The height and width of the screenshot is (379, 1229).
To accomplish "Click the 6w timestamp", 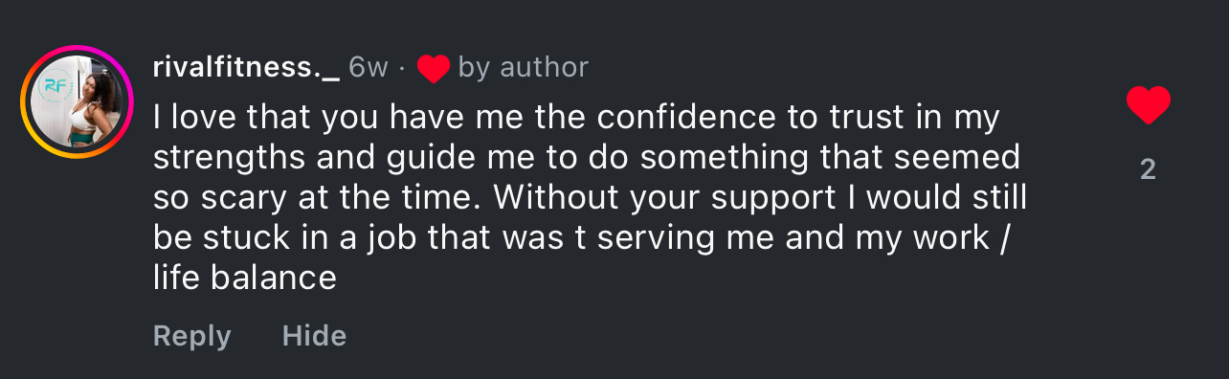I will pos(369,67).
